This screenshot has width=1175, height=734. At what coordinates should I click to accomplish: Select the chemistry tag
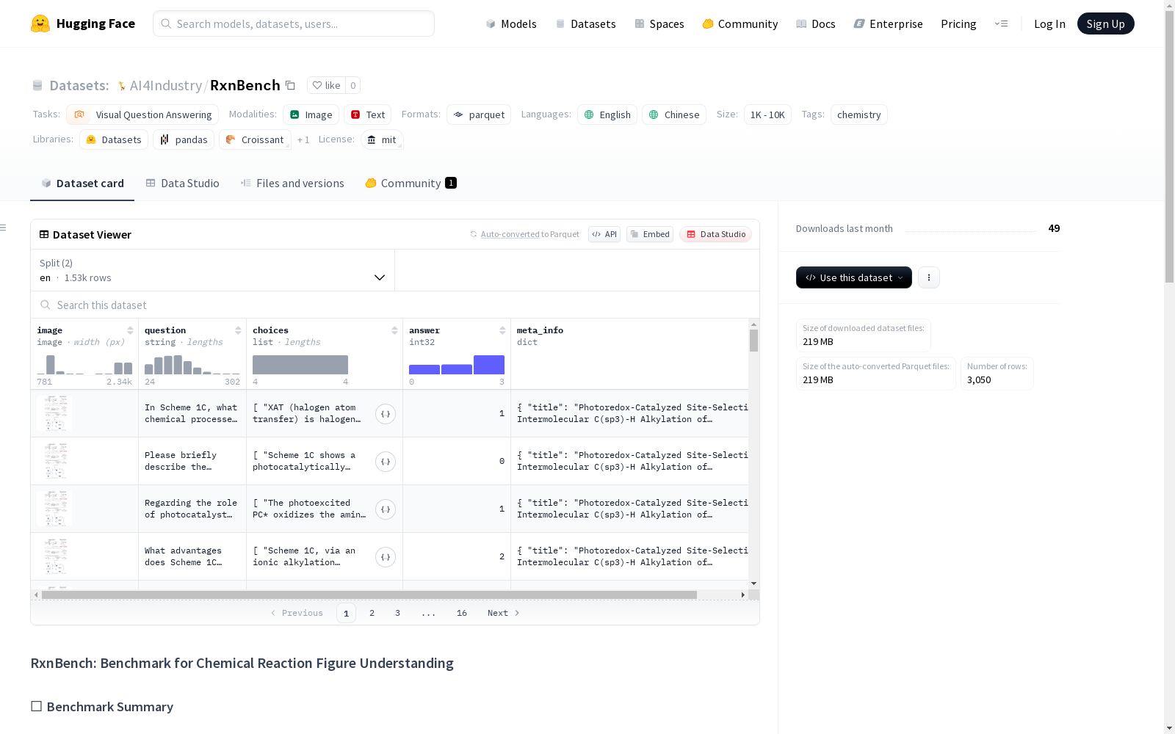[x=859, y=115]
